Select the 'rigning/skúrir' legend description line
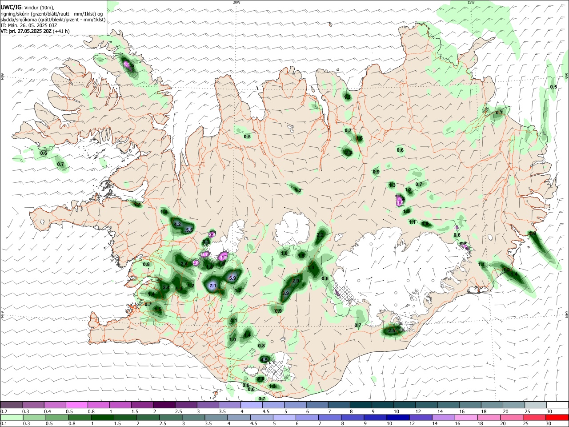The image size is (569, 427). (52, 14)
